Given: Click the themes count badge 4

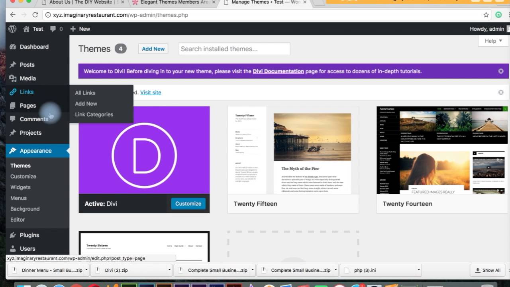Looking at the screenshot, I should 120,49.
